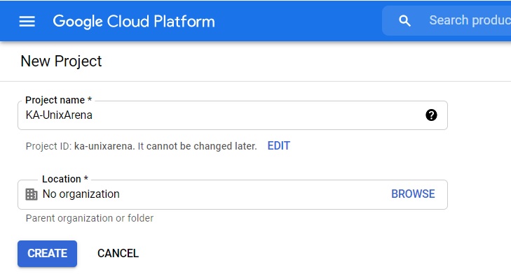Click the search magnifier icon
The width and height of the screenshot is (511, 274).
[x=404, y=21]
